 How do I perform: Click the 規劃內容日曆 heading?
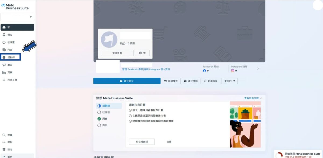pos(137,105)
